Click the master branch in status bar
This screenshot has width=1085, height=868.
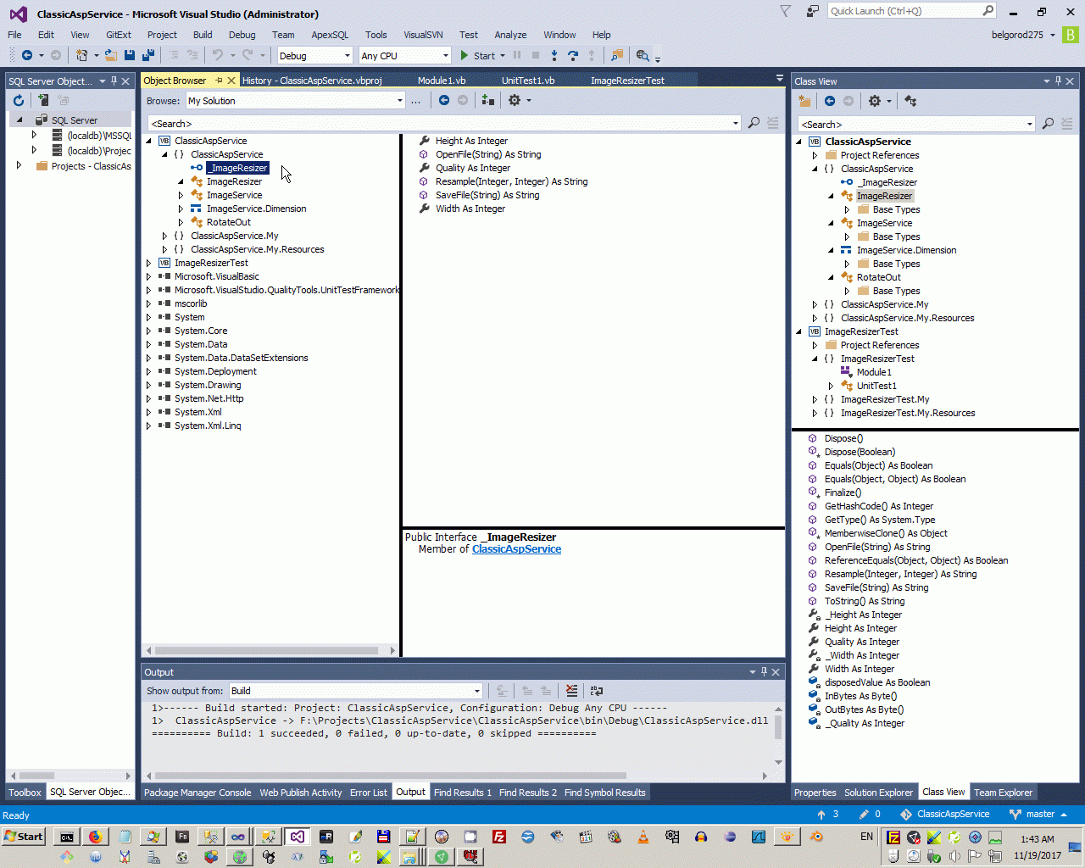tap(1039, 815)
